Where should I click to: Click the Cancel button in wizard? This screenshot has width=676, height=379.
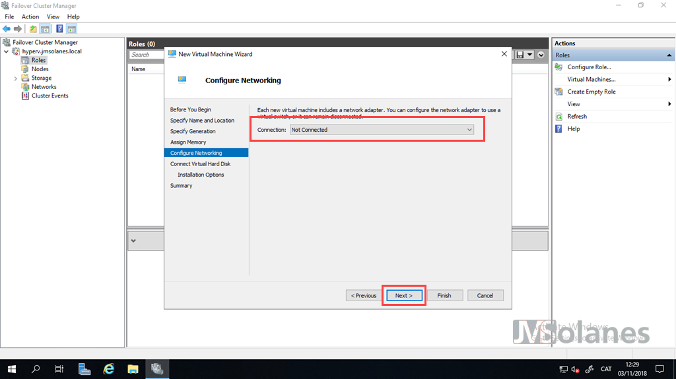[x=485, y=295]
